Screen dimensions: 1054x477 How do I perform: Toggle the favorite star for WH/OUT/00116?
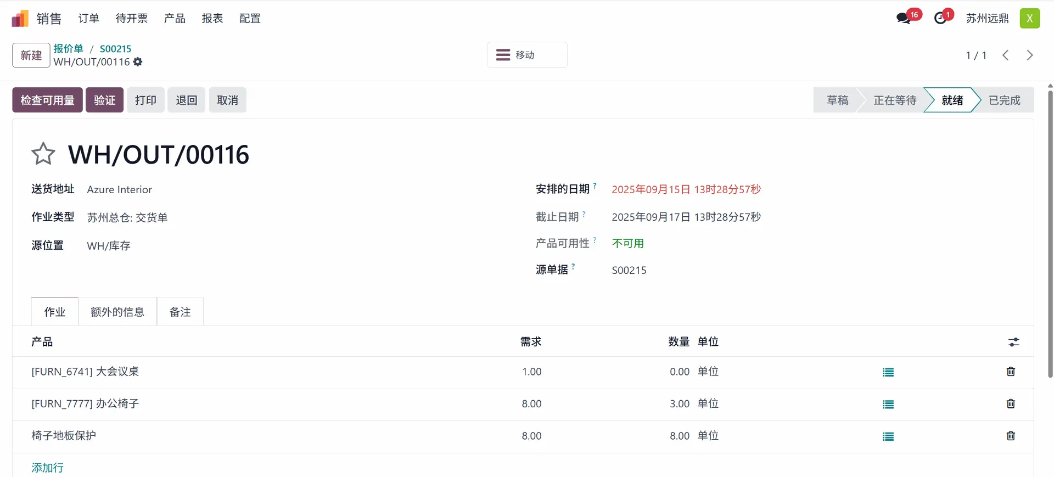click(43, 154)
